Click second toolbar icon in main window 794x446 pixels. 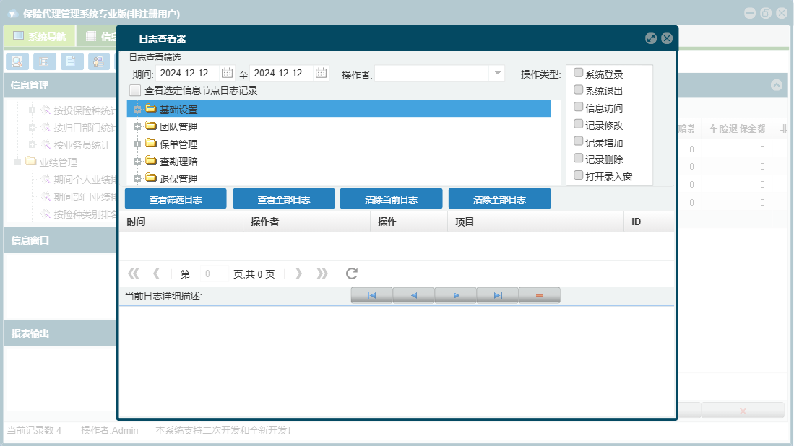click(x=45, y=61)
